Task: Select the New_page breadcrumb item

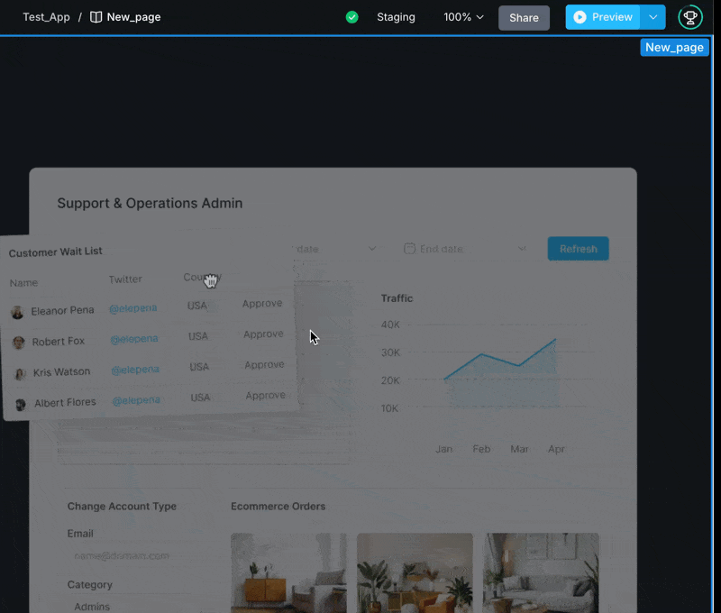Action: (133, 17)
